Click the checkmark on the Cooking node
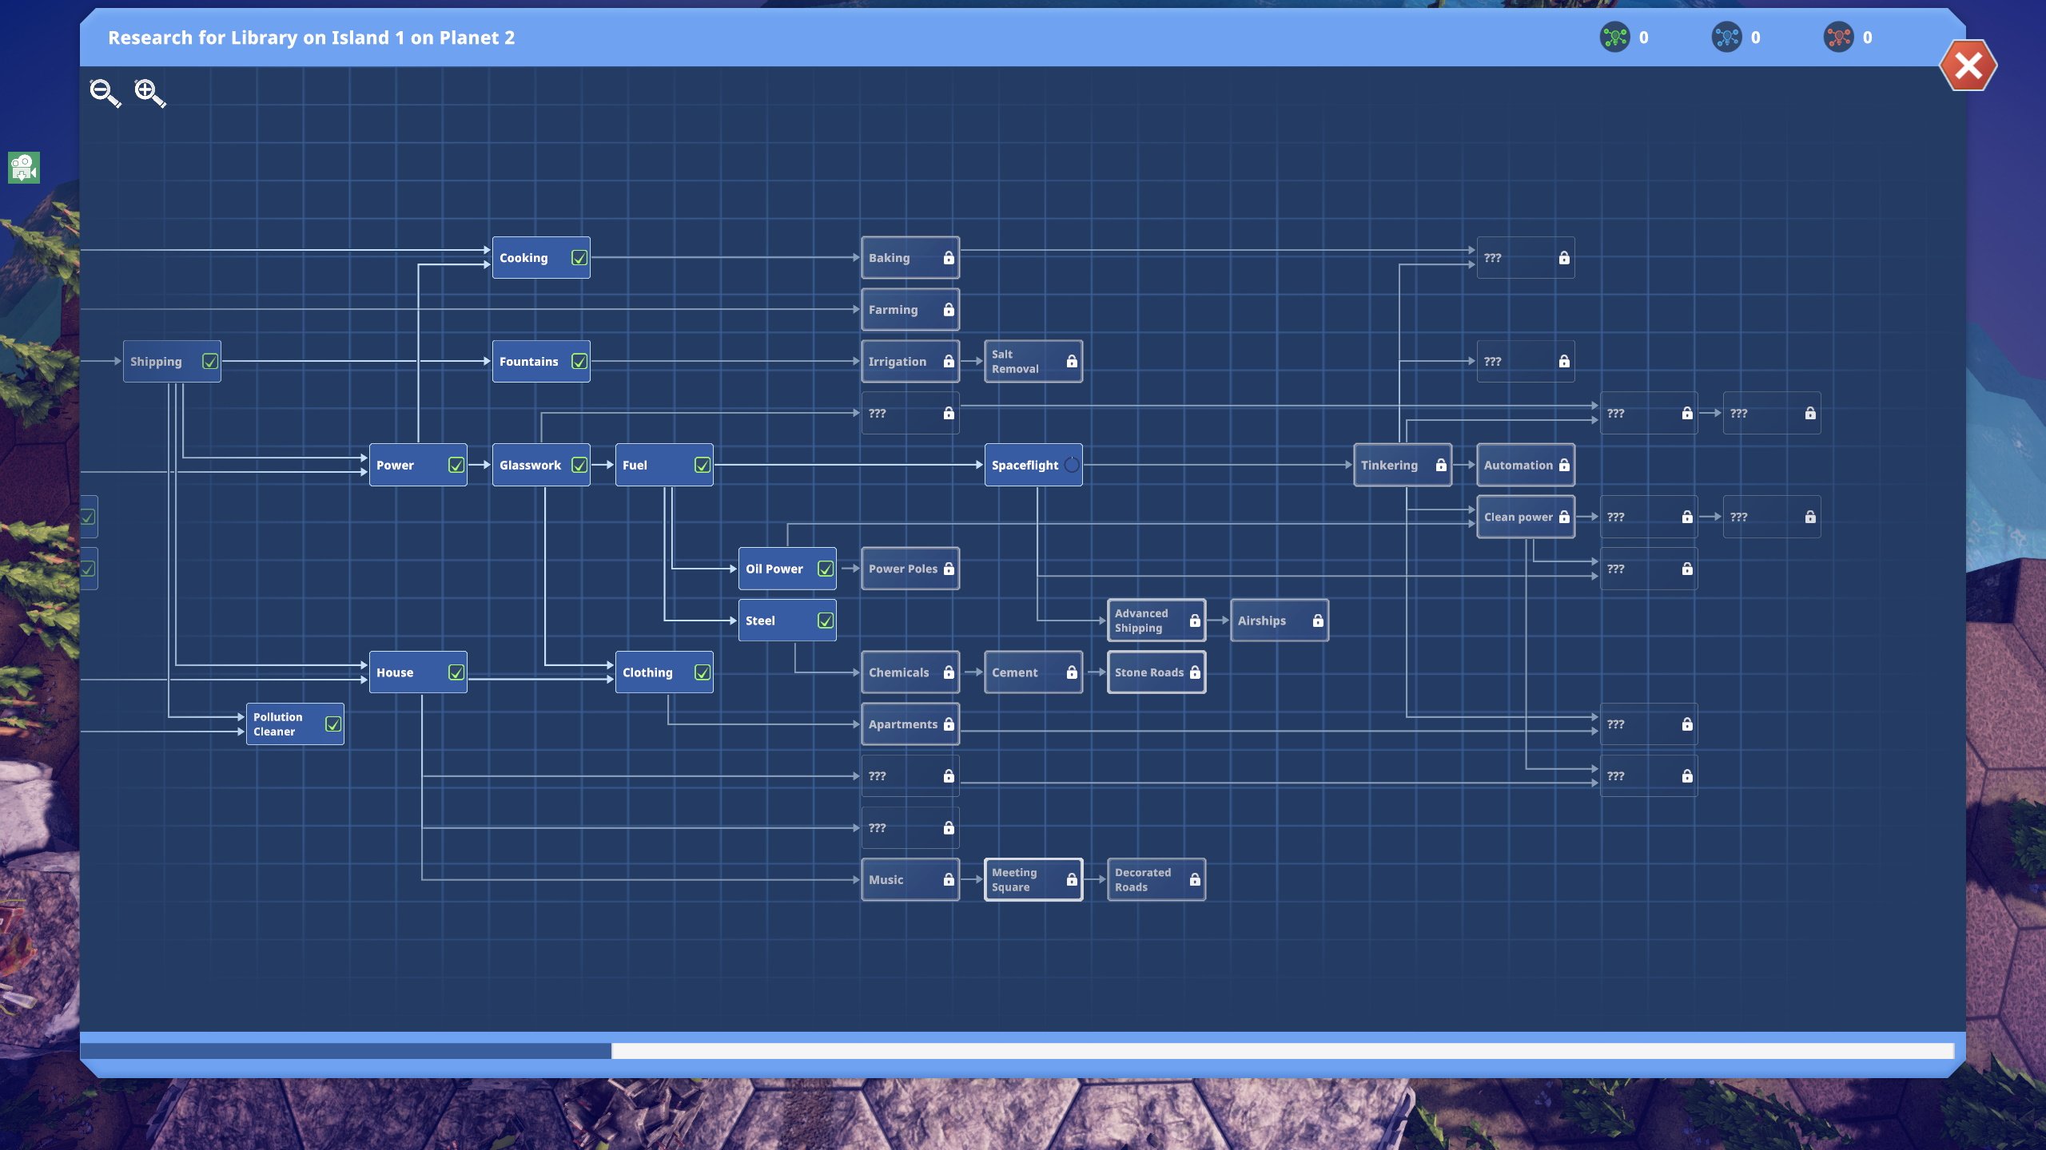The width and height of the screenshot is (2046, 1150). point(579,258)
